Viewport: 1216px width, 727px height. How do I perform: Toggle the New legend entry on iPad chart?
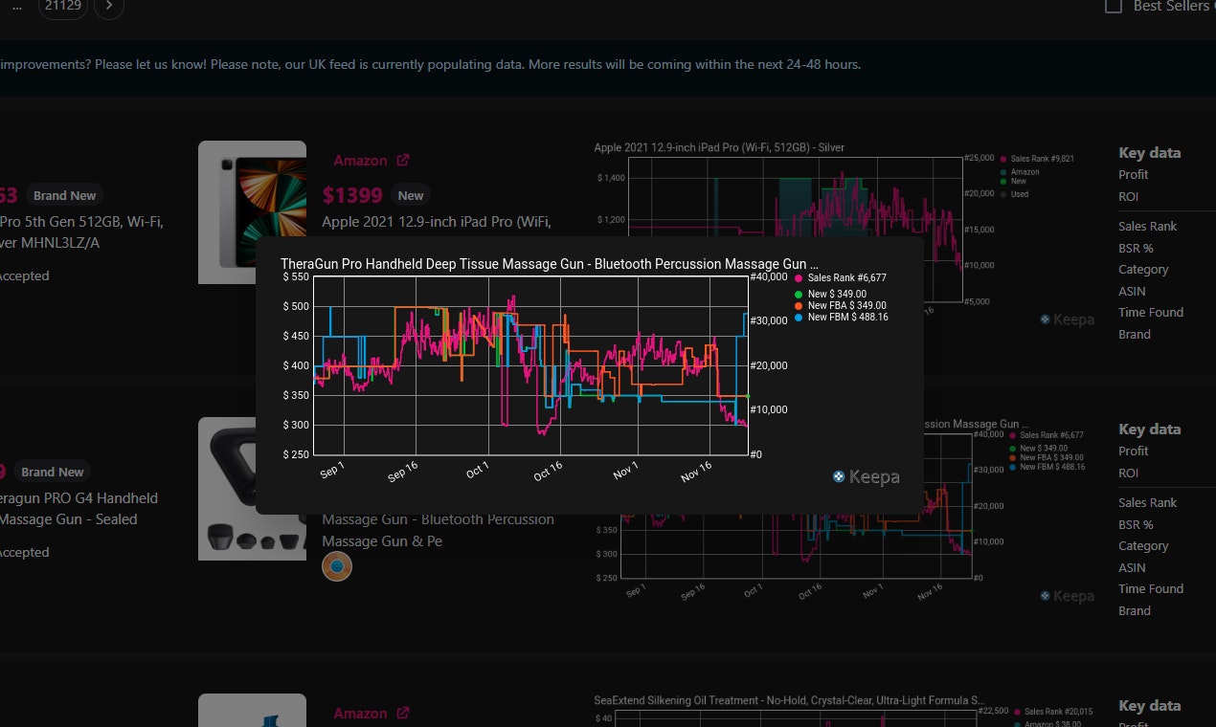(x=1012, y=181)
